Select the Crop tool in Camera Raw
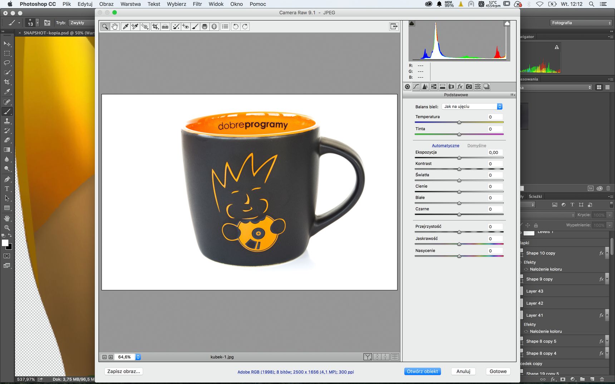 click(156, 26)
